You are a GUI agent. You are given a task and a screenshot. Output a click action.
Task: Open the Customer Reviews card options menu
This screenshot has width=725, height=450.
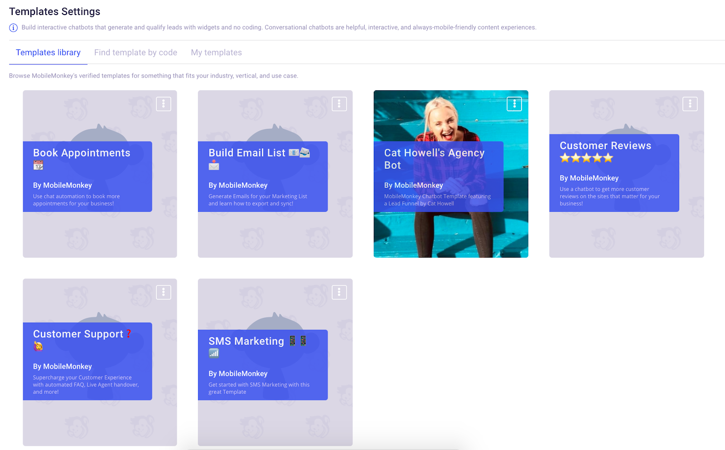(690, 104)
